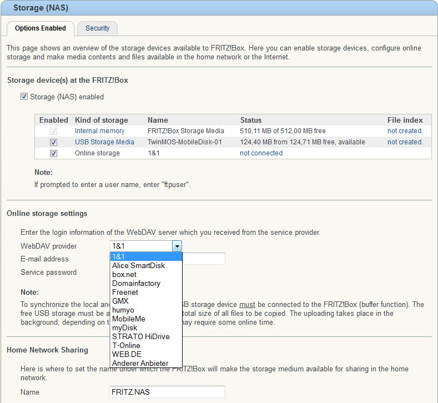The height and width of the screenshot is (403, 438).
Task: Uncheck the Online storage checkbox
Action: coord(53,153)
